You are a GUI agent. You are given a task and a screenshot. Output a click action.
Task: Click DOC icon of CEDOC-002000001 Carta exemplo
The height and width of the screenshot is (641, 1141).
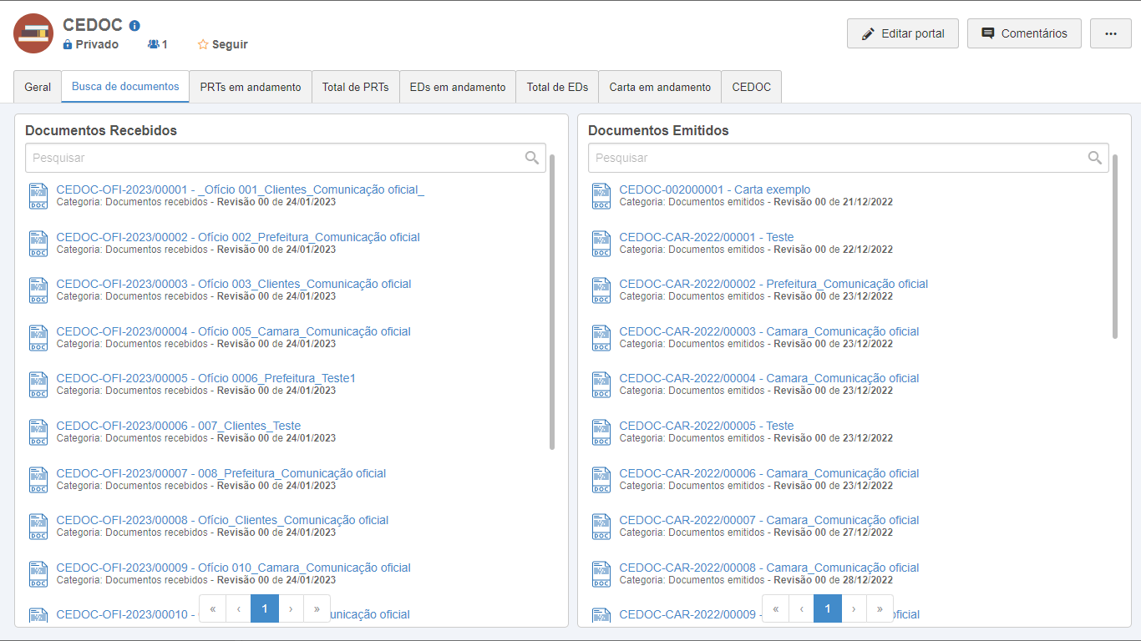pyautogui.click(x=601, y=196)
